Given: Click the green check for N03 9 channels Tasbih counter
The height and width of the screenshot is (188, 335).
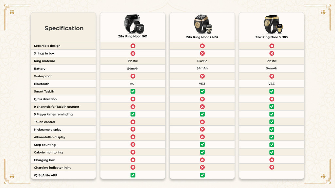Looking at the screenshot, I should (272, 107).
